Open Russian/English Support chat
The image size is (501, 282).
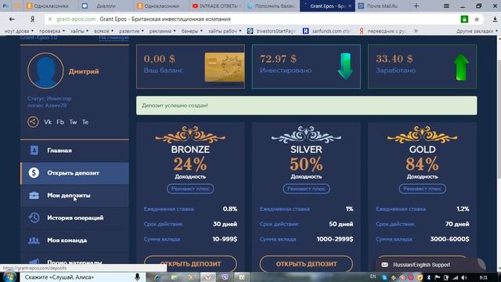[421, 265]
